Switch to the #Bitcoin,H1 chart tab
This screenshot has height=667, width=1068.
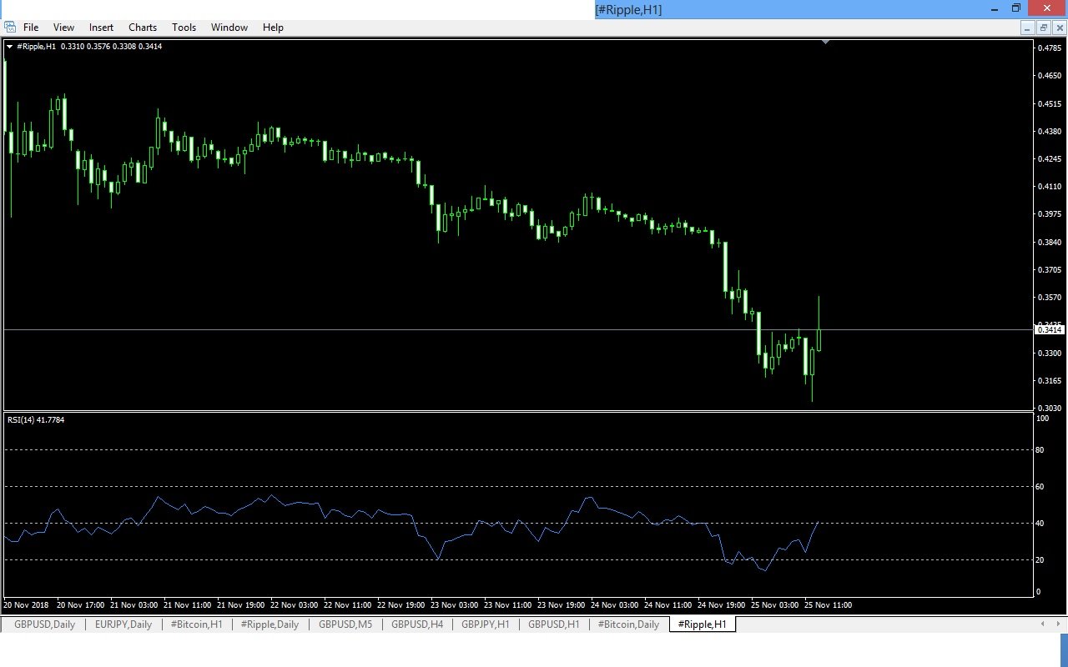(196, 624)
